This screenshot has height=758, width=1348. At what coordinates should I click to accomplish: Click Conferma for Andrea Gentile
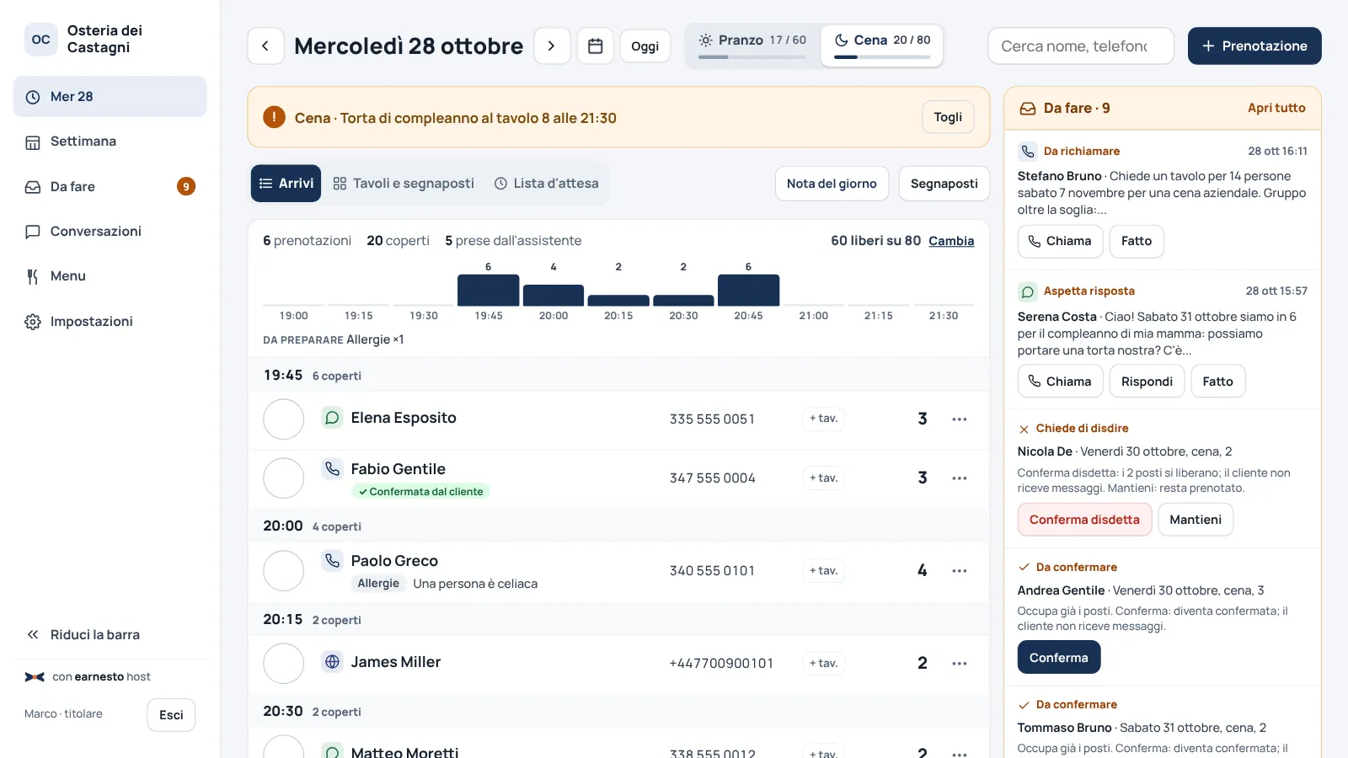[x=1059, y=658]
